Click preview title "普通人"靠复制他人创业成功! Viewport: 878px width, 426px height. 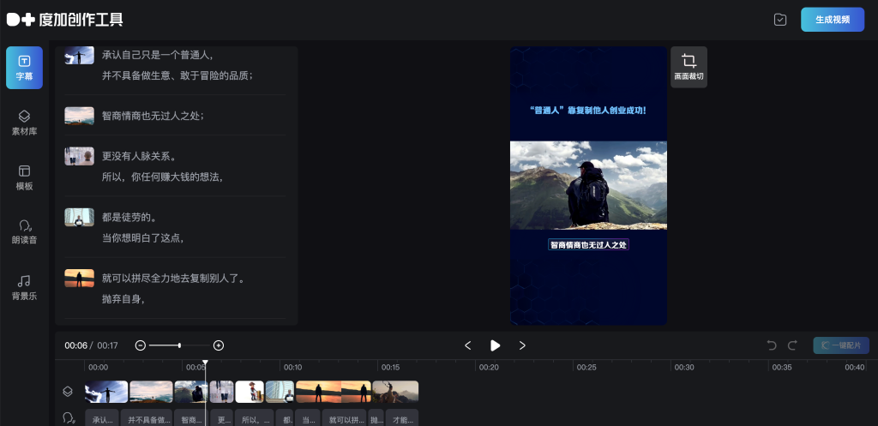click(588, 111)
